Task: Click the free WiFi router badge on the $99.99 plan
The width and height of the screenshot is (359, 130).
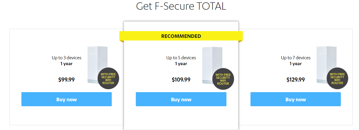Action: 108,78
